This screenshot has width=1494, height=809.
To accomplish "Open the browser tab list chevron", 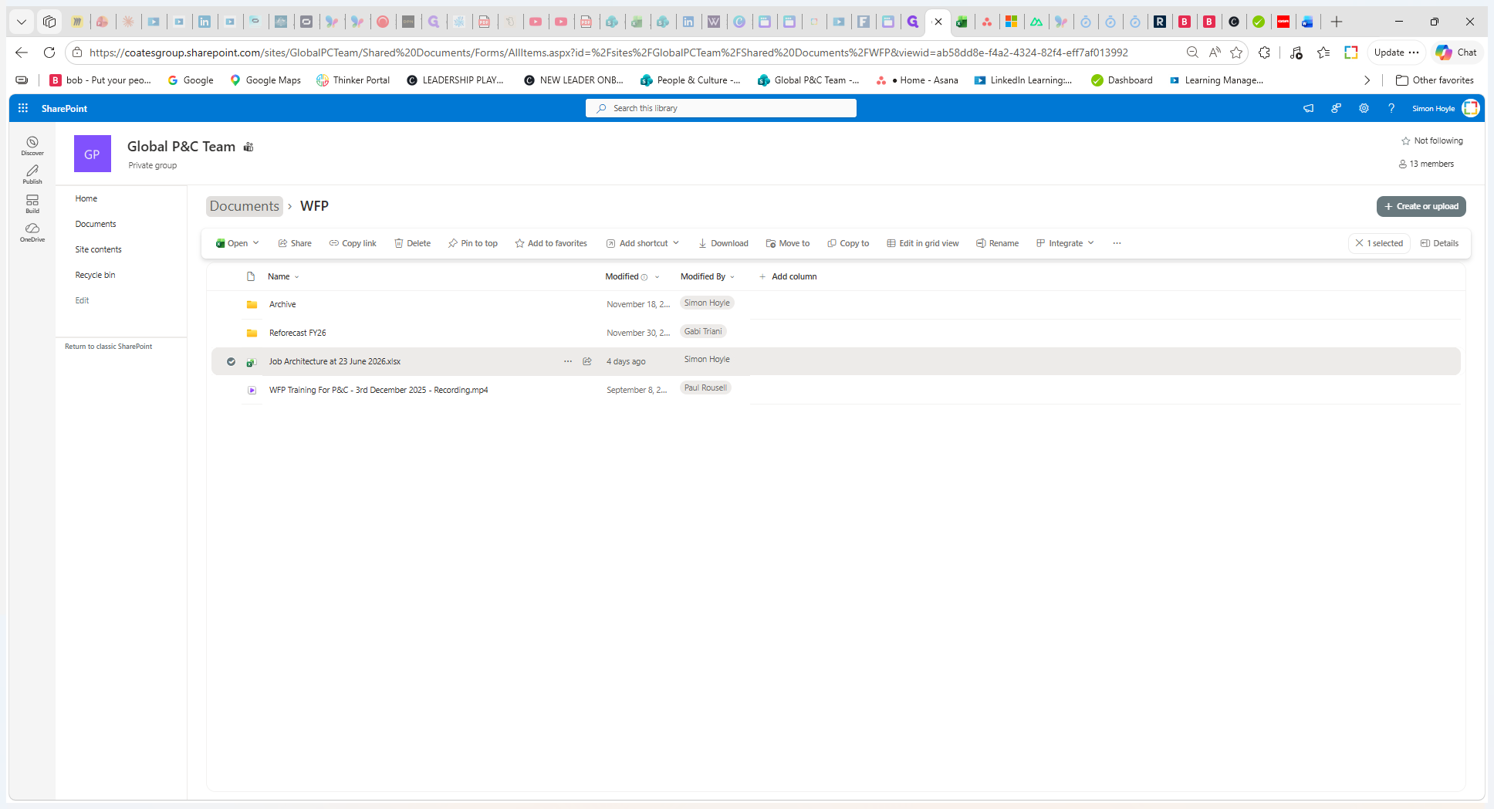I will coord(22,22).
